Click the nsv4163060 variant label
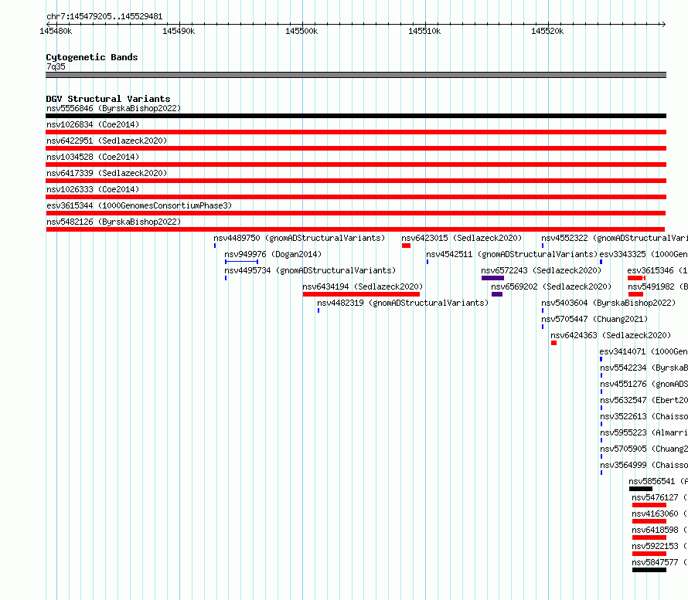 pyautogui.click(x=659, y=514)
